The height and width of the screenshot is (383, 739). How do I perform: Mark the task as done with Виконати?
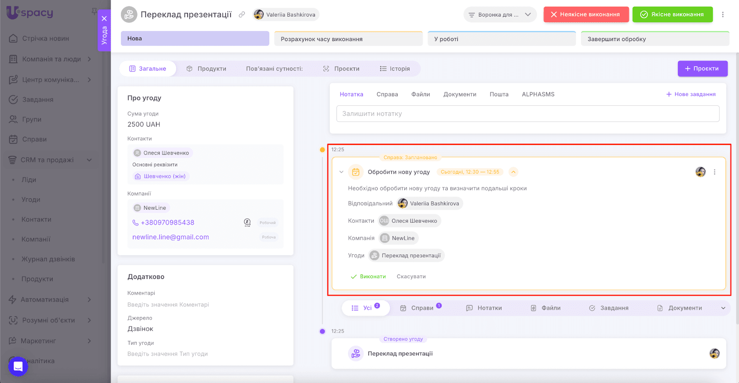click(368, 277)
